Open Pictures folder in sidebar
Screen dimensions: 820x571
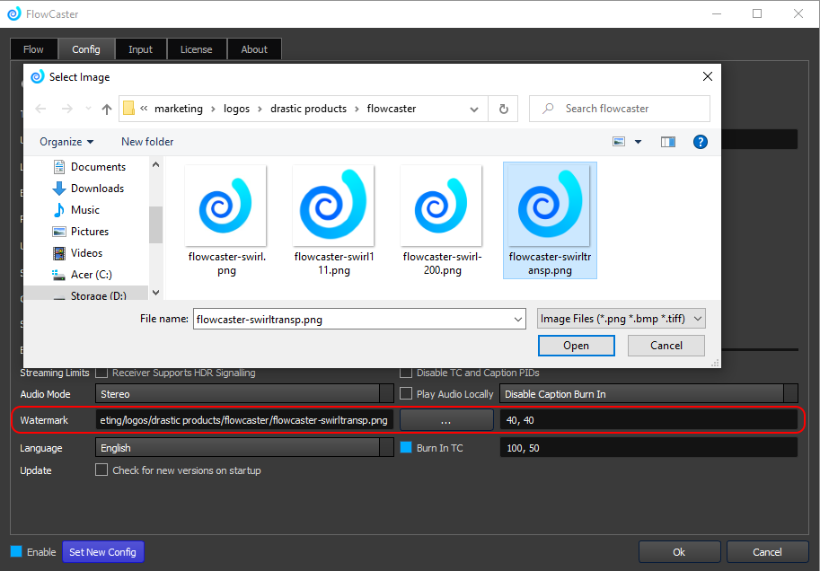pos(81,231)
